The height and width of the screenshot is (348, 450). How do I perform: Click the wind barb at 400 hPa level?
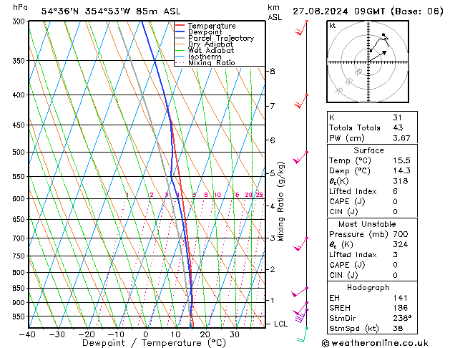click(301, 101)
